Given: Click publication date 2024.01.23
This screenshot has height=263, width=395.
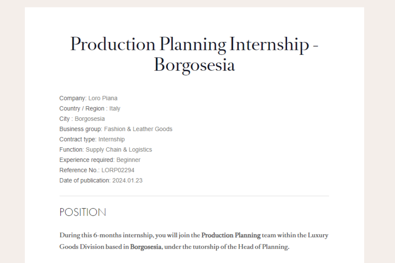Looking at the screenshot, I should pos(127,180).
